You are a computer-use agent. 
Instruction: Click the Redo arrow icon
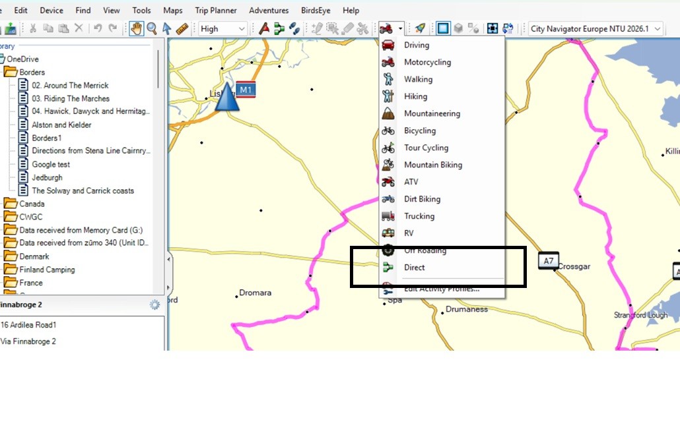(x=113, y=28)
